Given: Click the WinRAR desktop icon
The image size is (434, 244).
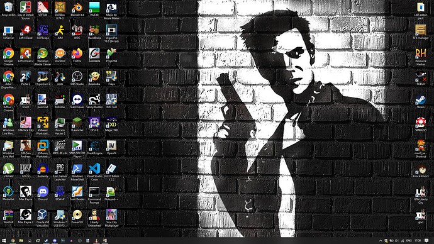Looking at the screenshot, I should click(x=8, y=216).
